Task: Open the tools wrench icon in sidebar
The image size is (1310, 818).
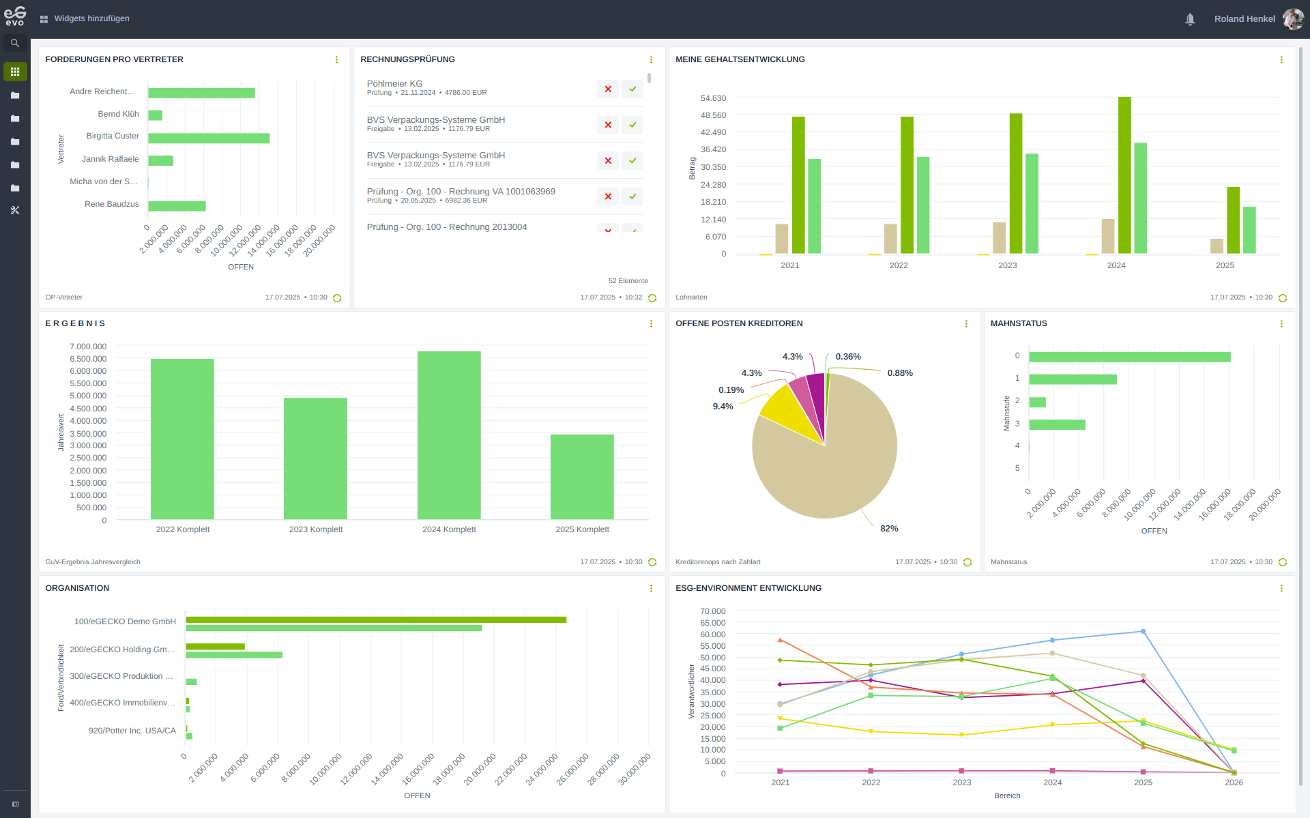Action: [x=15, y=211]
